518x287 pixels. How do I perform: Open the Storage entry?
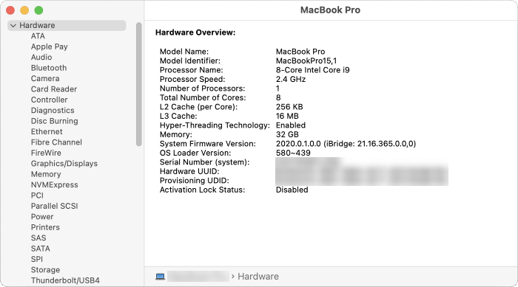coord(45,269)
